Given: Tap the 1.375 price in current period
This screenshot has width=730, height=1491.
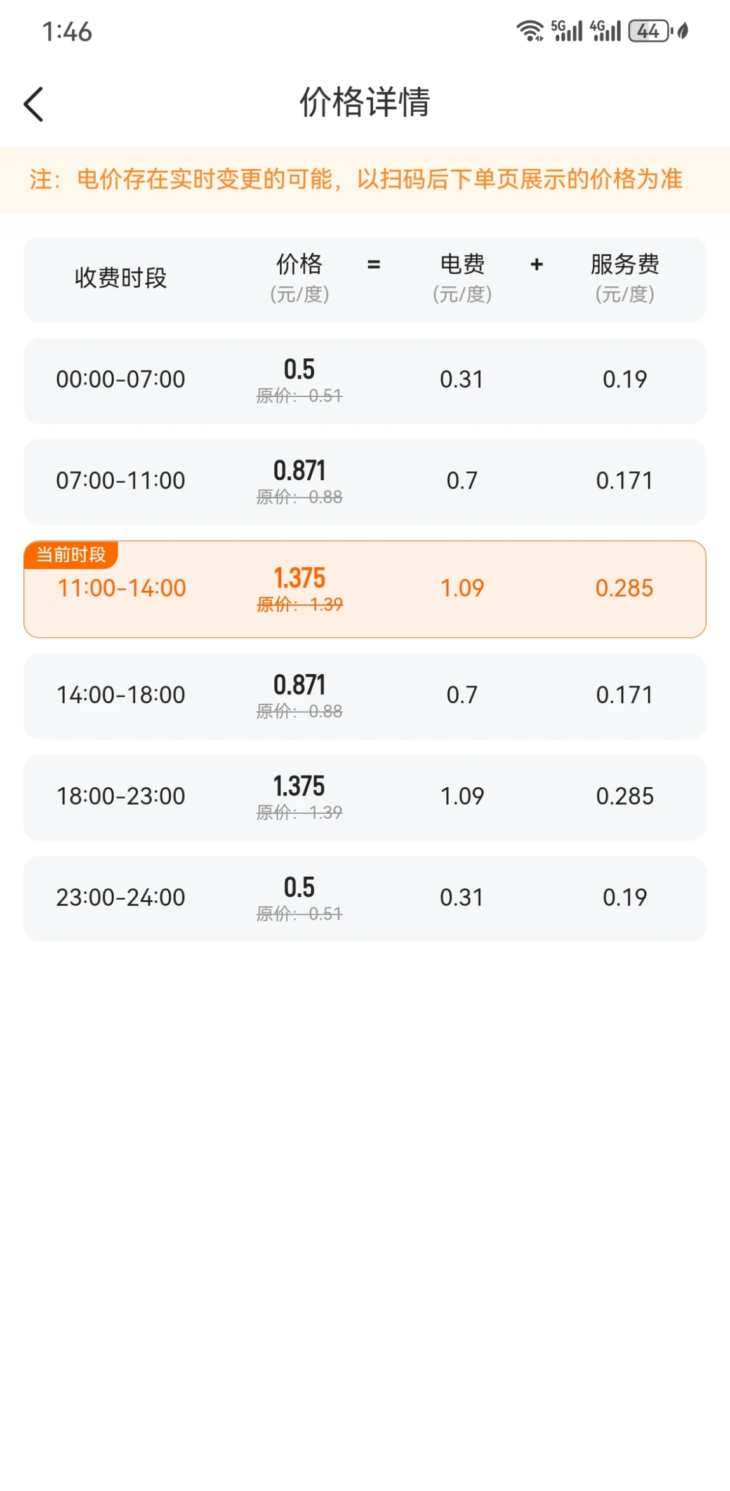Looking at the screenshot, I should pyautogui.click(x=300, y=577).
